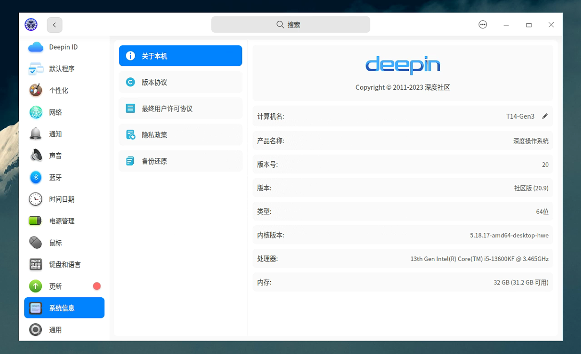Open Deepin ID cloud settings
581x354 pixels.
(x=64, y=47)
